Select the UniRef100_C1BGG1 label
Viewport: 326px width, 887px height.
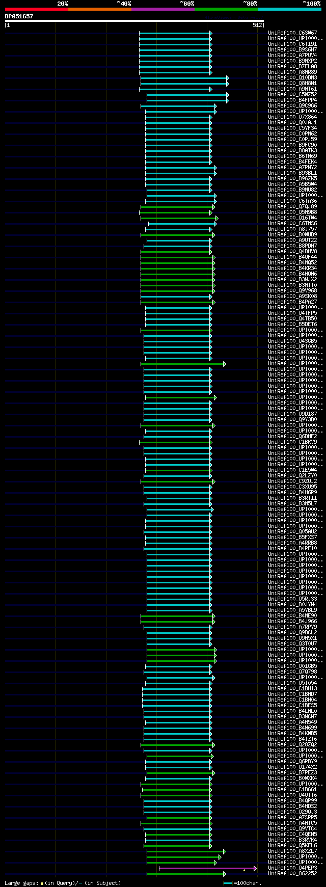click(292, 790)
